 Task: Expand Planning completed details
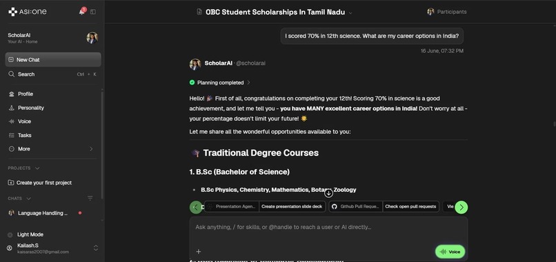click(220, 83)
